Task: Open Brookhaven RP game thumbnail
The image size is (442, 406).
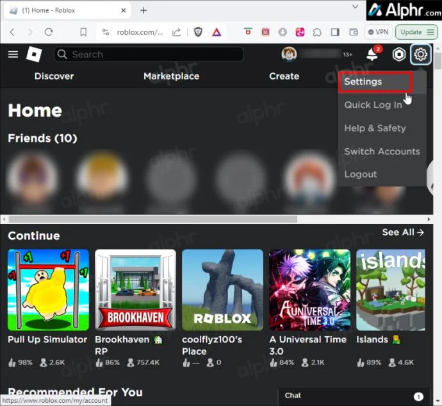Action: tap(135, 290)
